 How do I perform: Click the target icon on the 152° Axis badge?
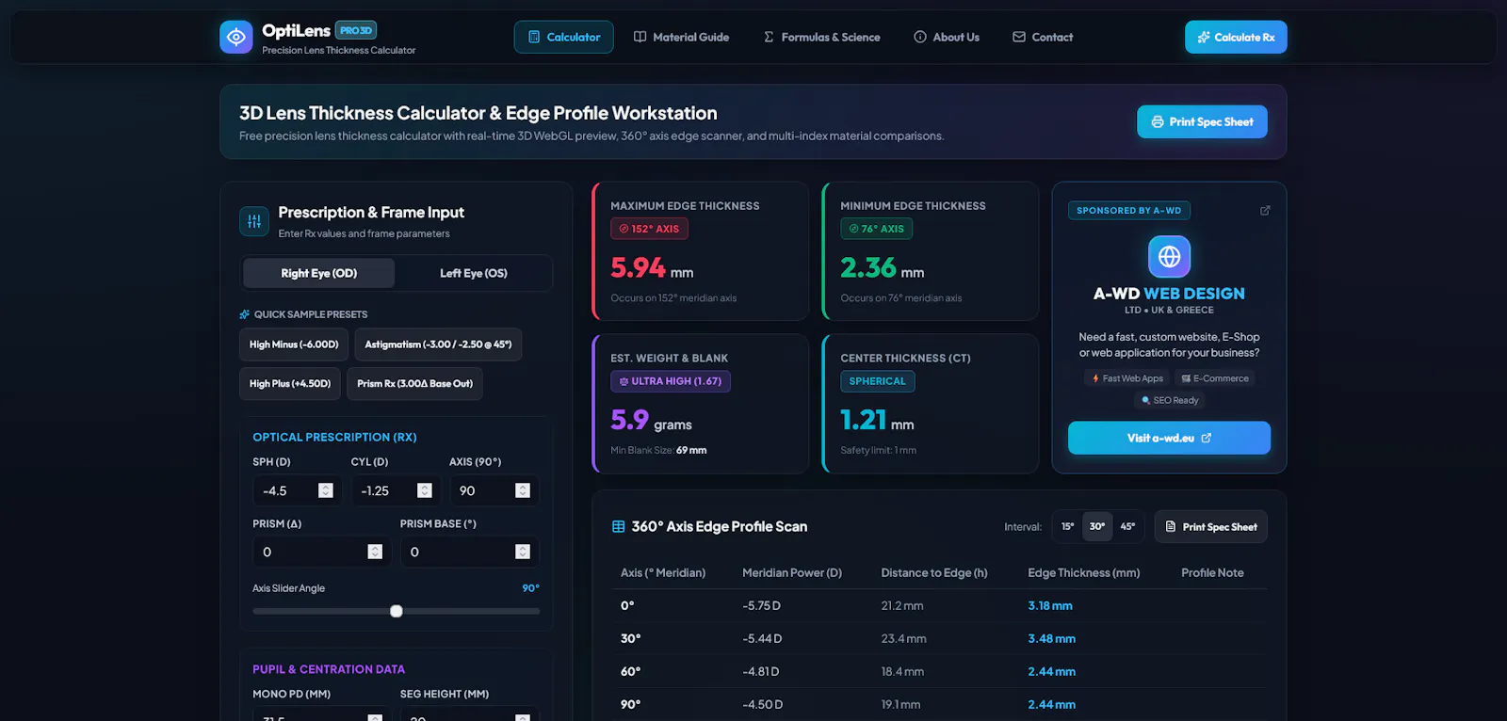pos(624,229)
